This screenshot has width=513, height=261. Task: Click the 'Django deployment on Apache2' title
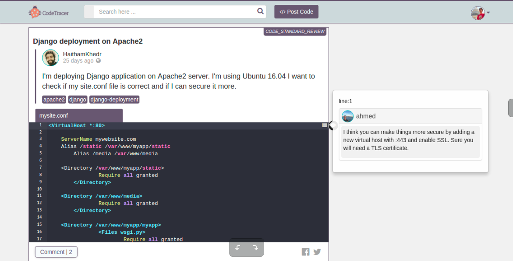coord(88,41)
